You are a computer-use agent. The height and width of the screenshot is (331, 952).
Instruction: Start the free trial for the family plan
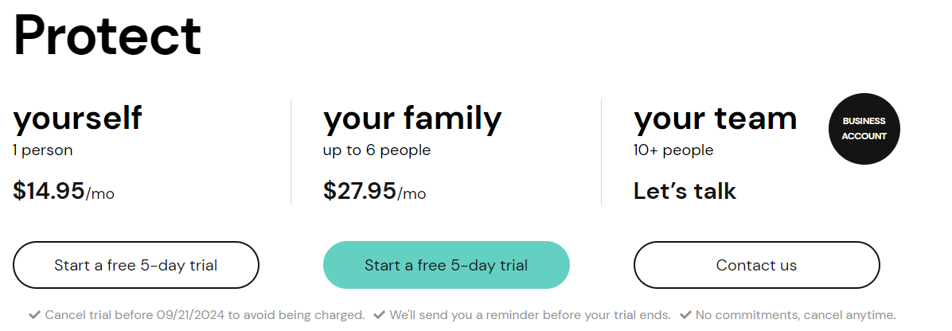pyautogui.click(x=447, y=265)
